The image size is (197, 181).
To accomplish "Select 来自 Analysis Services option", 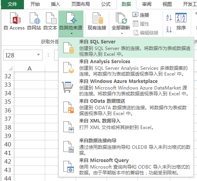I will (x=126, y=67).
